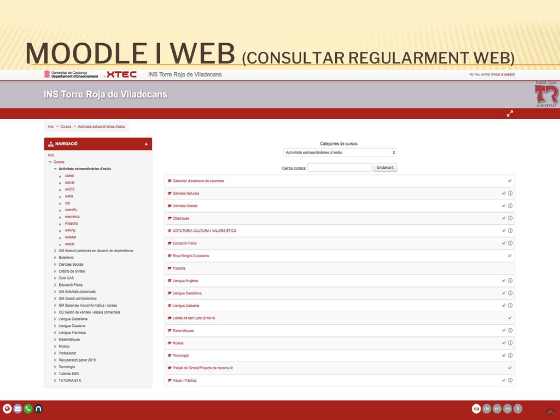Expand the Llengua Francesa category
This screenshot has height=420, width=560.
[x=55, y=332]
